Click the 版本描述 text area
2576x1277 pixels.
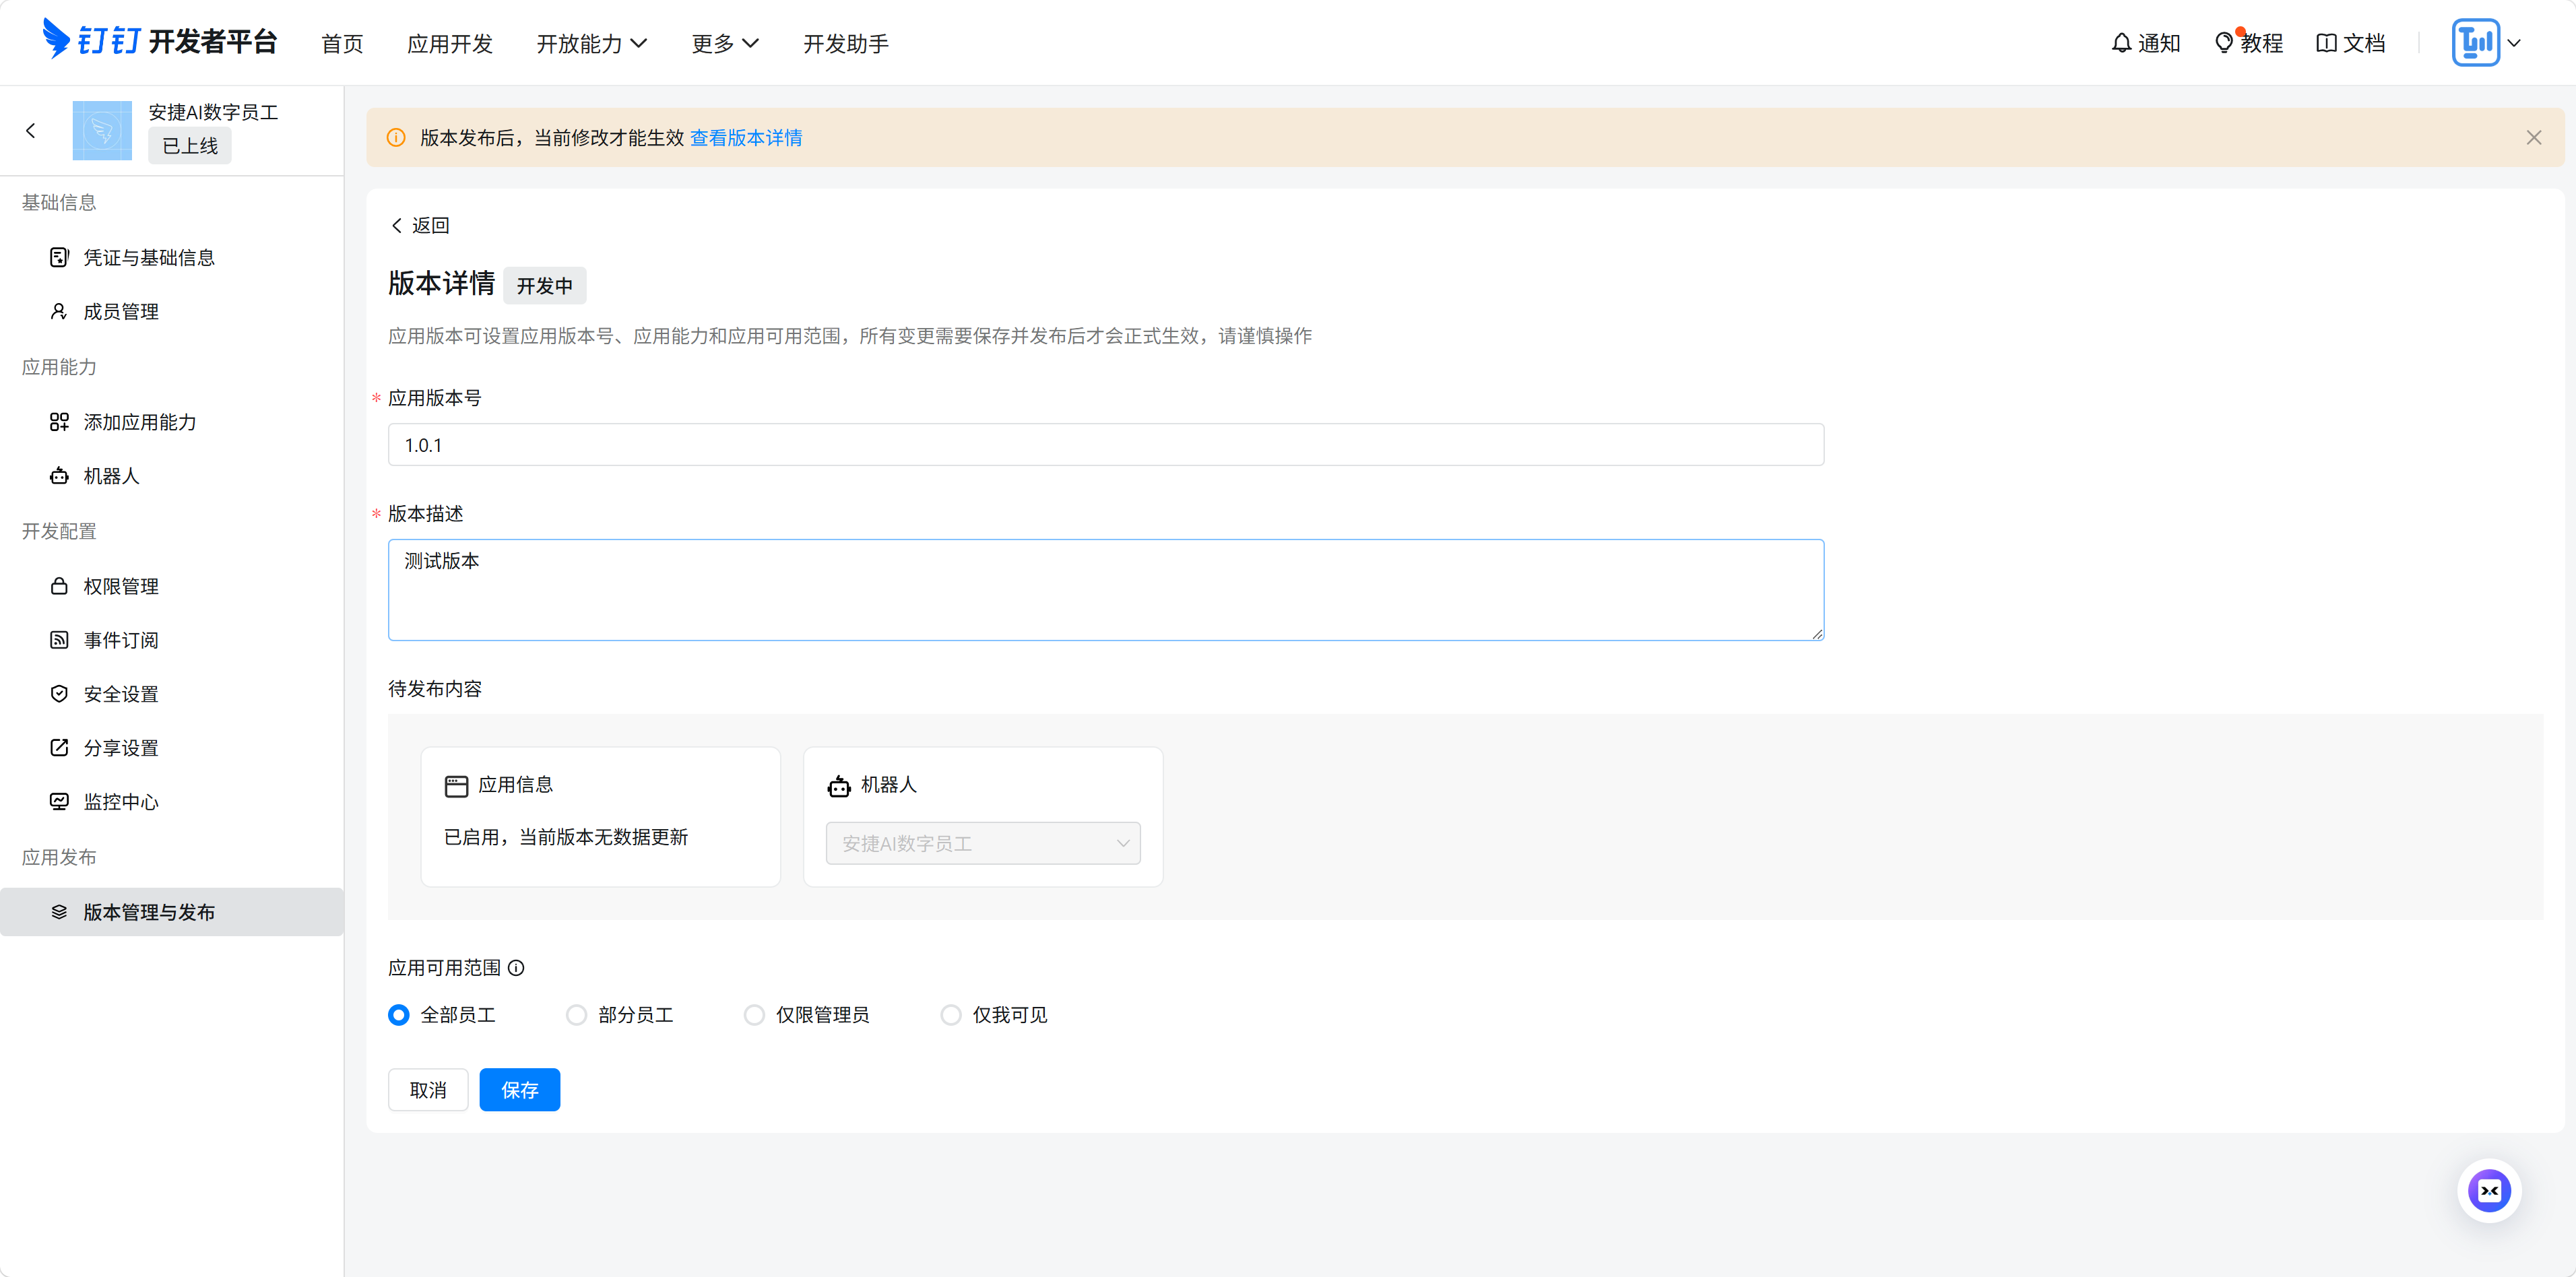click(x=1106, y=590)
